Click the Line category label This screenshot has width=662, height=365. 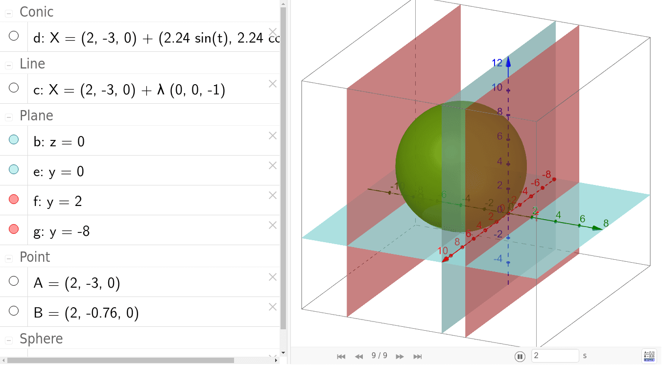coord(32,64)
